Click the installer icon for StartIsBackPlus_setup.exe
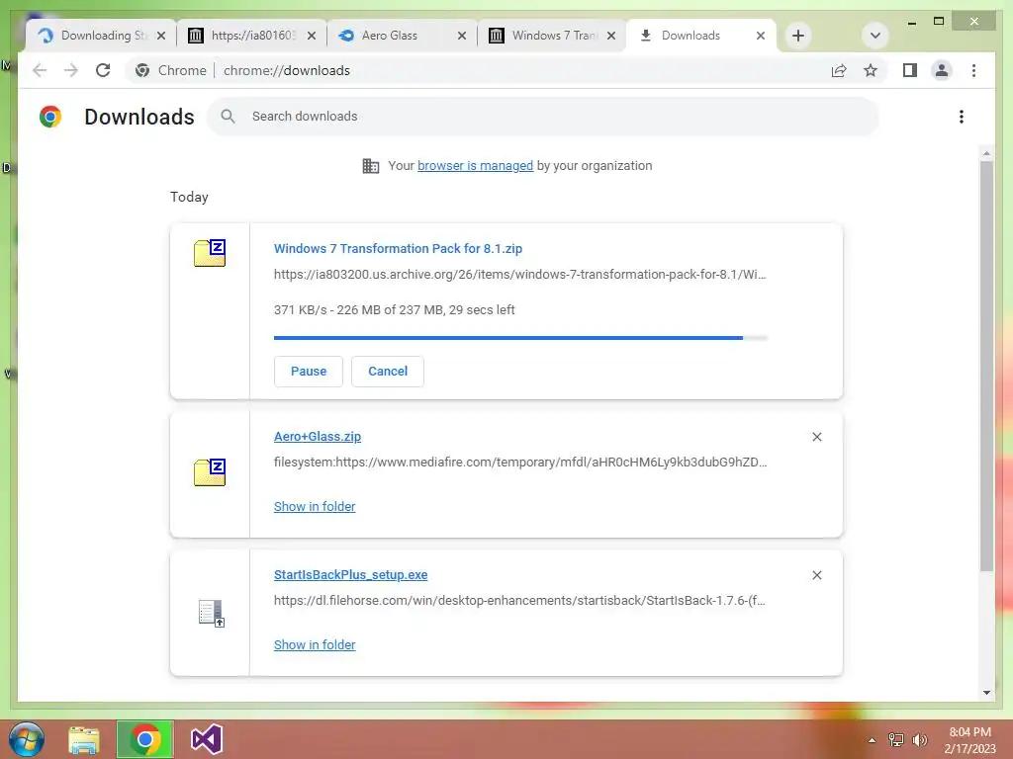Image resolution: width=1013 pixels, height=759 pixels. coord(212,613)
